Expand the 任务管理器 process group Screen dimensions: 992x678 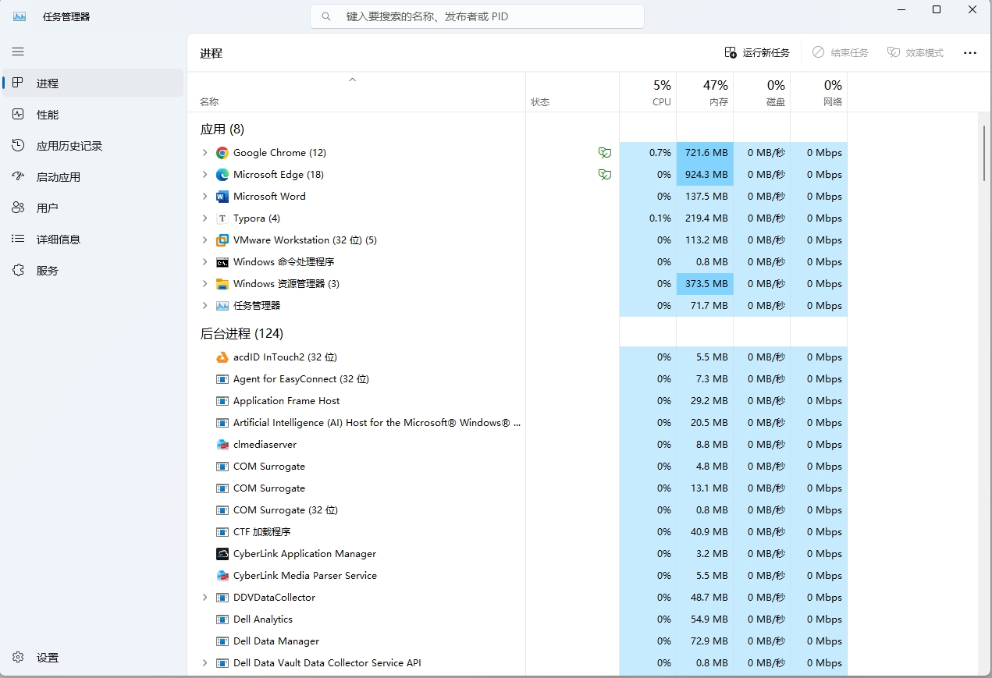(x=205, y=306)
